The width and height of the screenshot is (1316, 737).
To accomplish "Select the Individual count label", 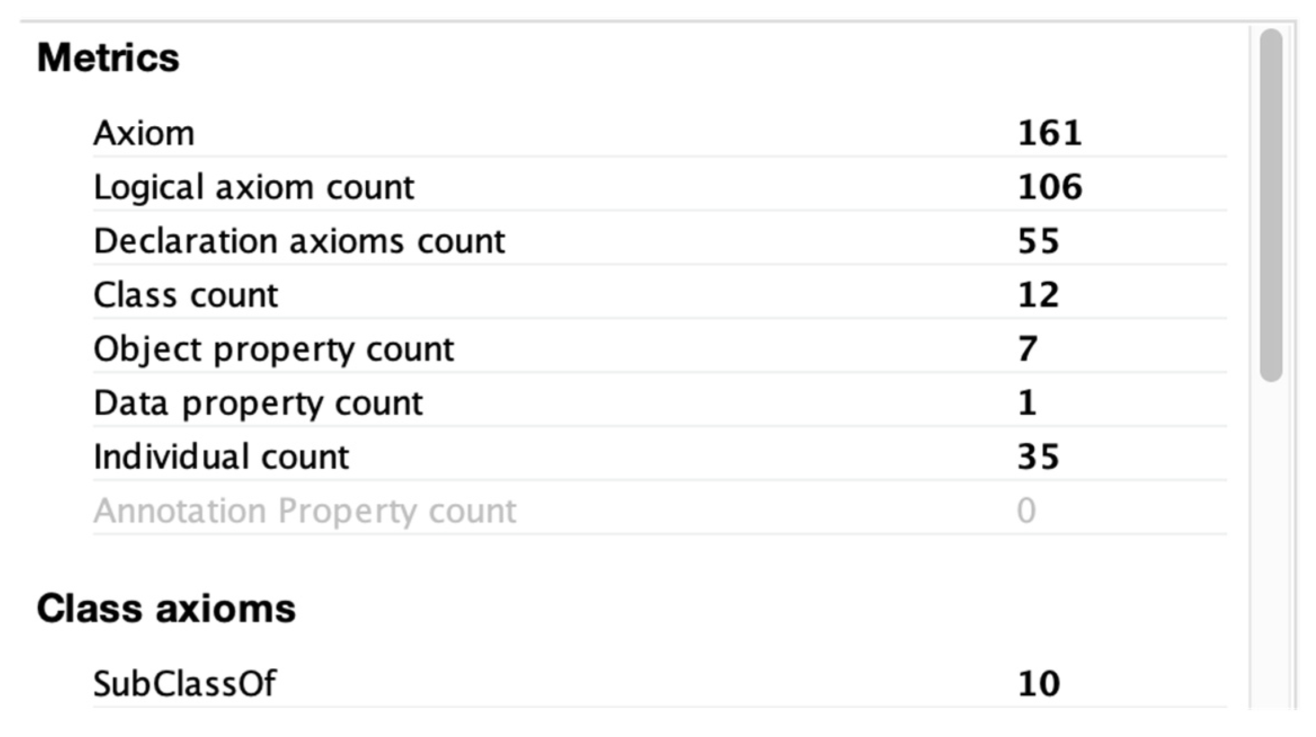I will point(221,456).
